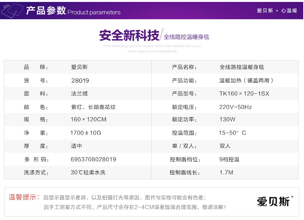Click the model number TK160×120-1SX

click(244, 93)
